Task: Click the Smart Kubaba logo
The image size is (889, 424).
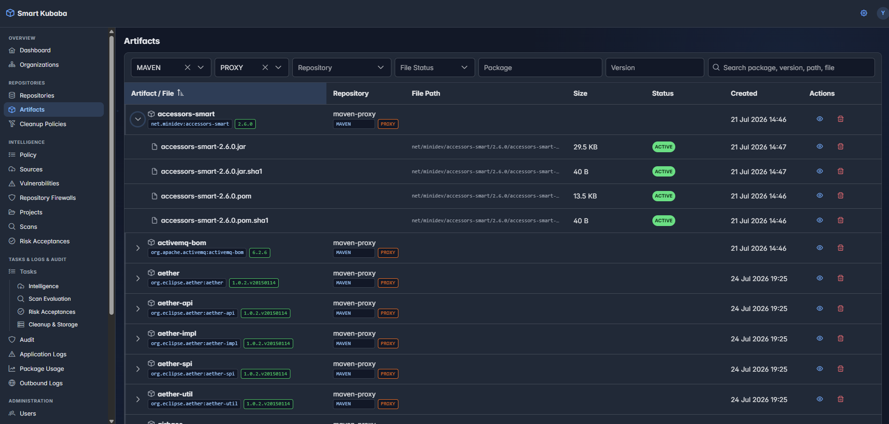Action: (x=36, y=13)
